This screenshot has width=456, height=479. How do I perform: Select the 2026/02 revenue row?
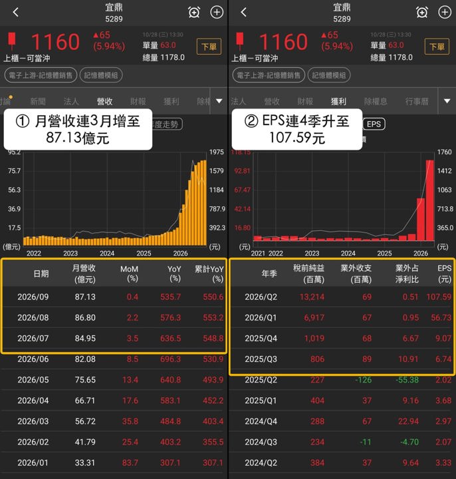(114, 442)
